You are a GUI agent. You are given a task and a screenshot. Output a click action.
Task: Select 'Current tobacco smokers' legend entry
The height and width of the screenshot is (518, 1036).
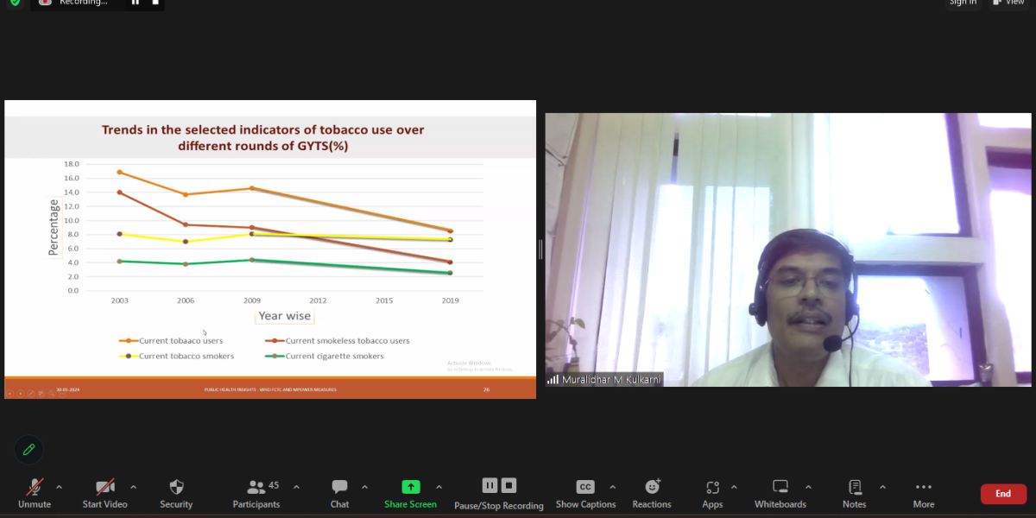(x=175, y=356)
